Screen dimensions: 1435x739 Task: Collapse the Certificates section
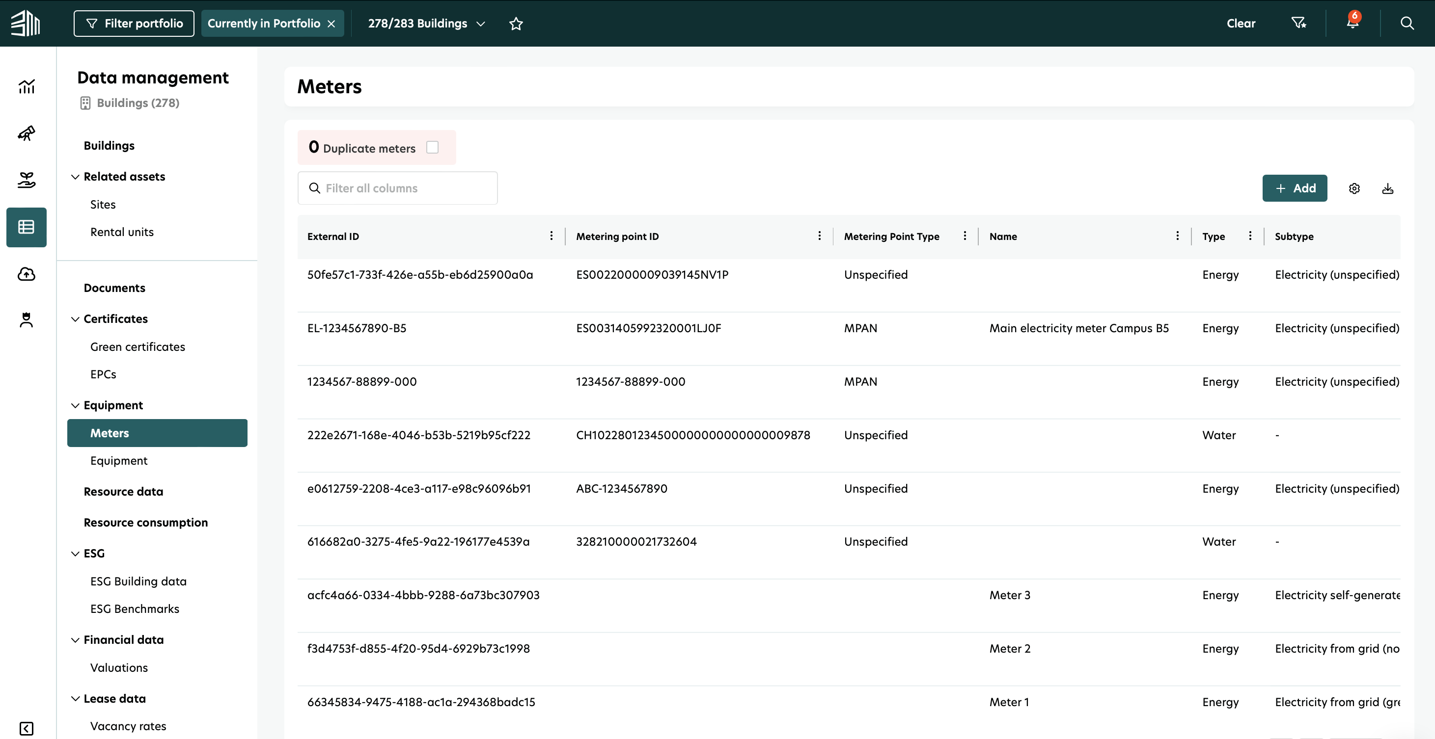(75, 319)
